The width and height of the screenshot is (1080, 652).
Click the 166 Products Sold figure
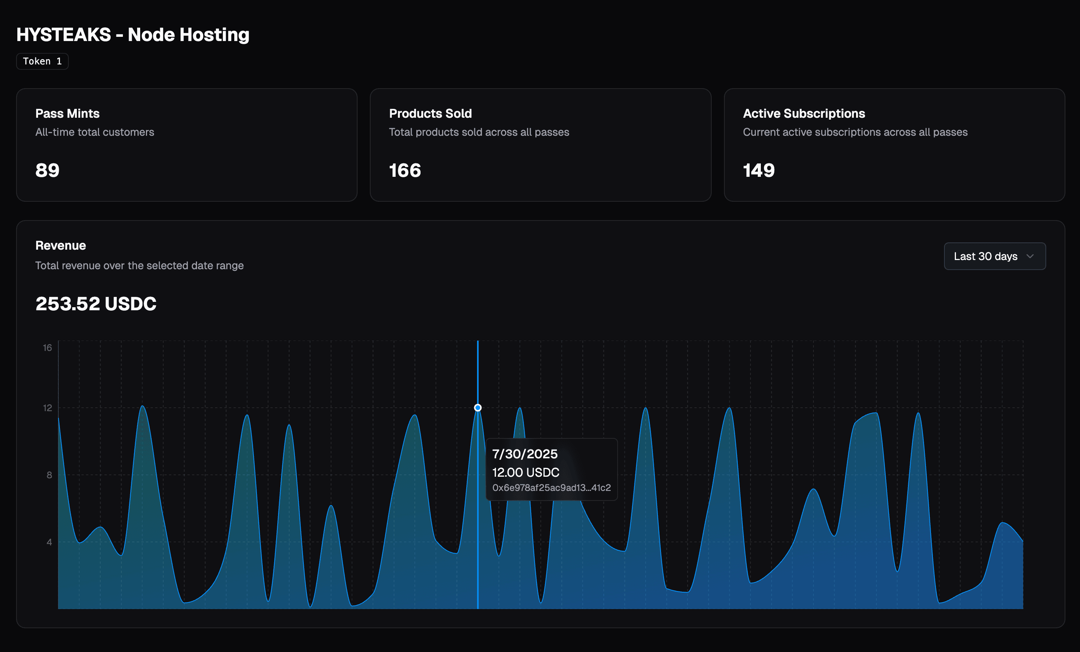404,171
